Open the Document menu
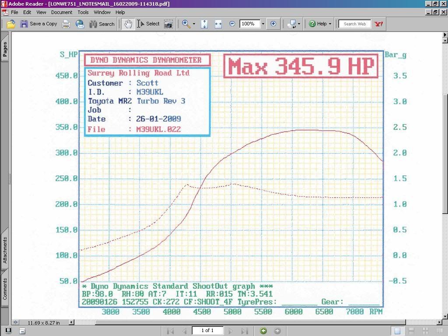Image resolution: width=448 pixels, height=336 pixels. tap(62, 12)
